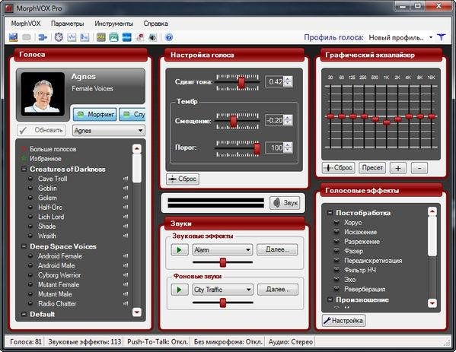Collapse the Deep Space Voices group
The width and height of the screenshot is (456, 352).
pyautogui.click(x=24, y=246)
